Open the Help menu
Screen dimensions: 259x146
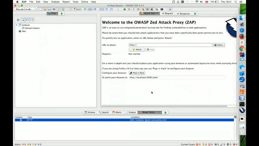click(93, 2)
